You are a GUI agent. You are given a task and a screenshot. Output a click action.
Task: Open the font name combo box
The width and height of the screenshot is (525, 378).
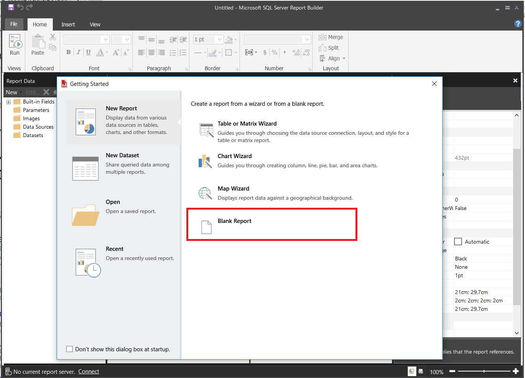[x=87, y=39]
